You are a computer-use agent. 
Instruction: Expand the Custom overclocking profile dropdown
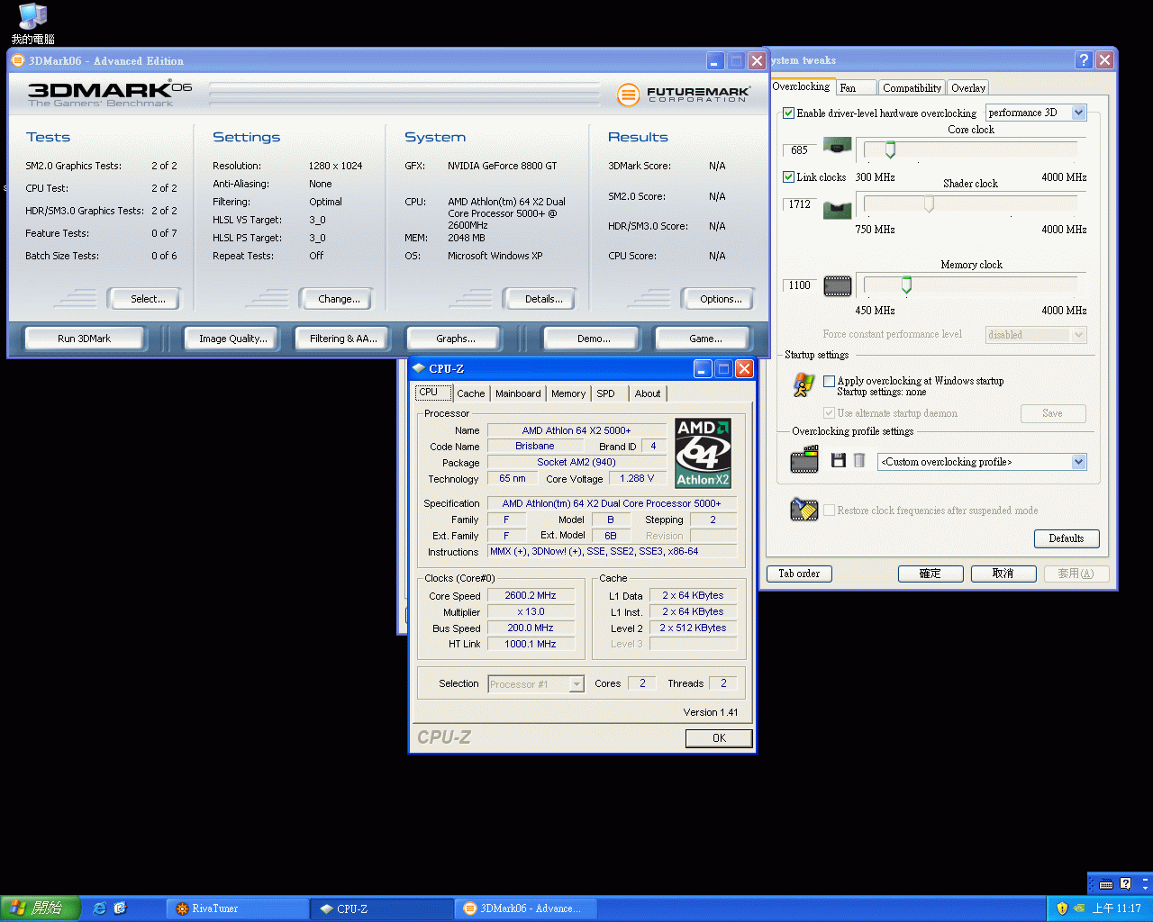[1078, 462]
